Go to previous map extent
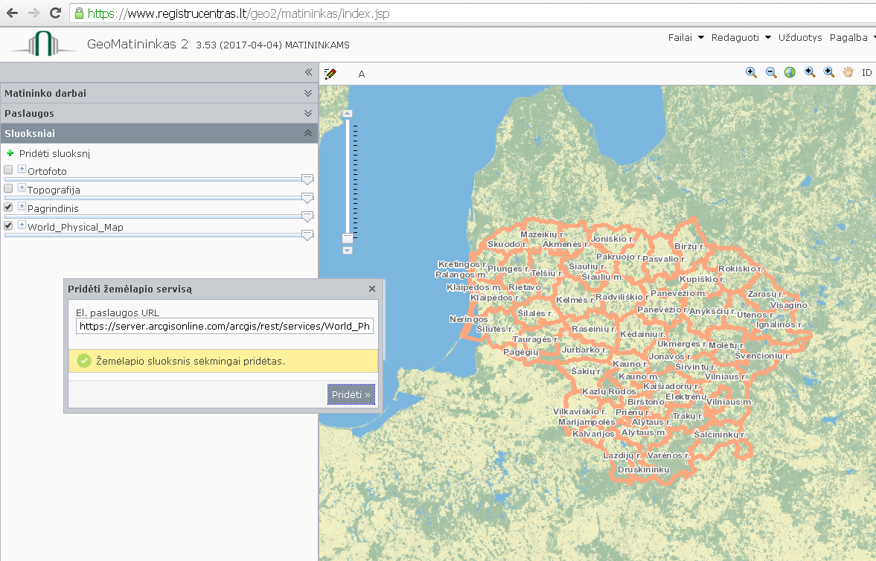The image size is (876, 561). pyautogui.click(x=810, y=73)
